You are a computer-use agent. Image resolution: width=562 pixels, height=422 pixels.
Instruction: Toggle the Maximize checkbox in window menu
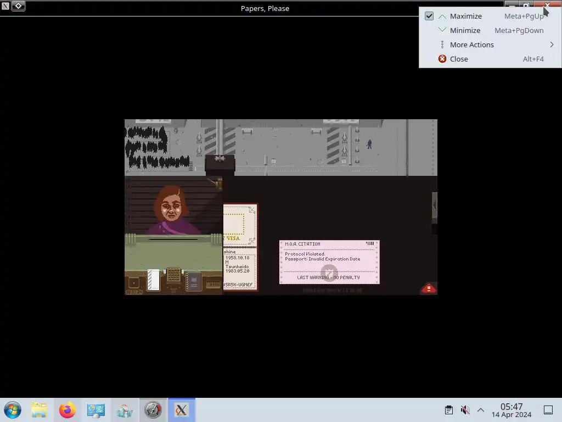[429, 16]
